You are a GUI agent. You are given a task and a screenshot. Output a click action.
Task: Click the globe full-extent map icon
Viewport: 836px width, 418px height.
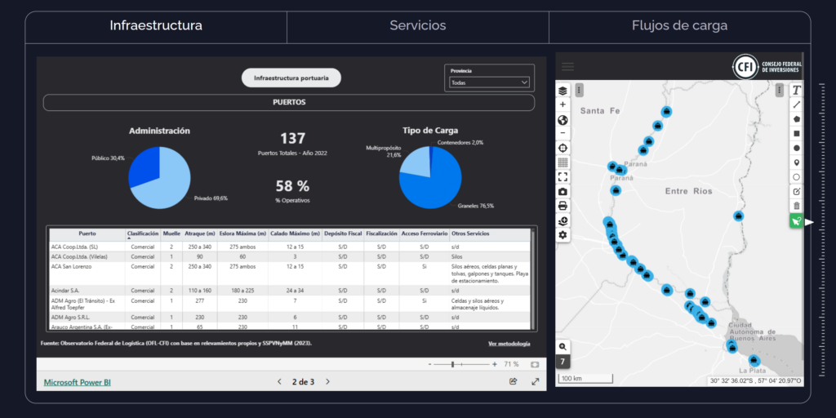click(563, 119)
